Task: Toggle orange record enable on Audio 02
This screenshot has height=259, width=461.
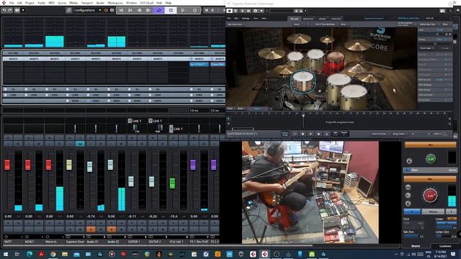Action: click(112, 230)
